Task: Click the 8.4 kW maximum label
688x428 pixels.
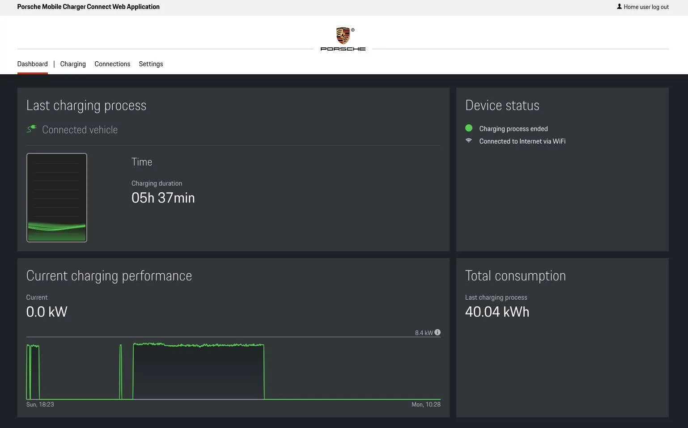Action: pyautogui.click(x=424, y=333)
